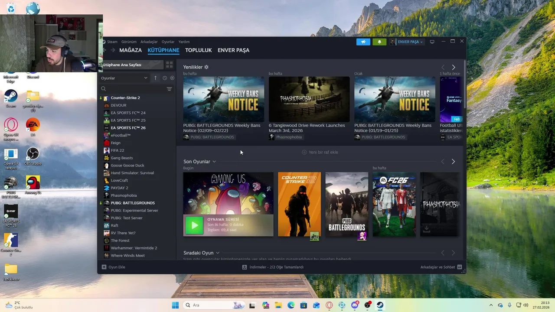Image resolution: width=555 pixels, height=312 pixels.
Task: Open Opera browser from taskbar
Action: 329,305
